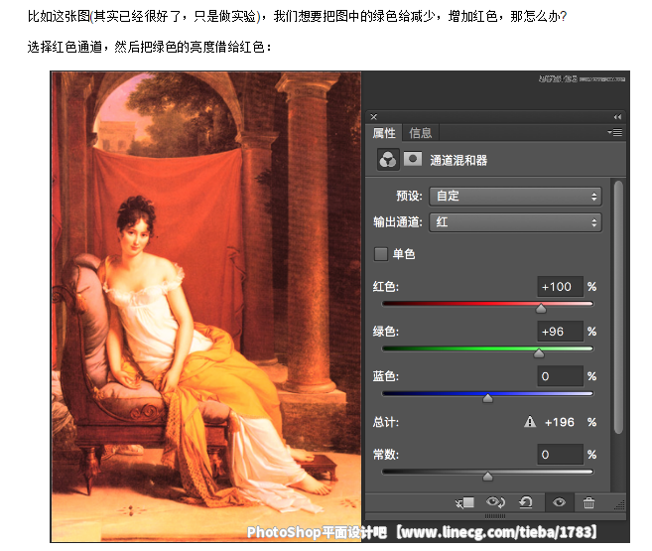652x551 pixels.
Task: Enable the 单色 monochrome checkbox
Action: point(380,254)
